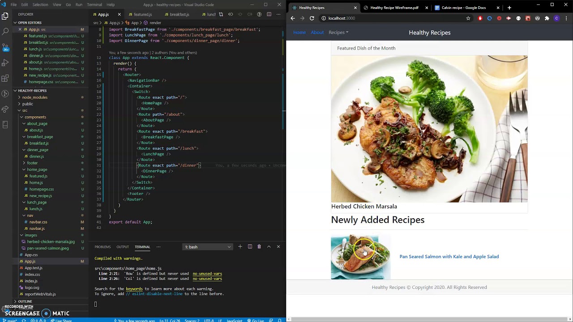
Task: Kill terminal with the trash icon
Action: (x=259, y=247)
